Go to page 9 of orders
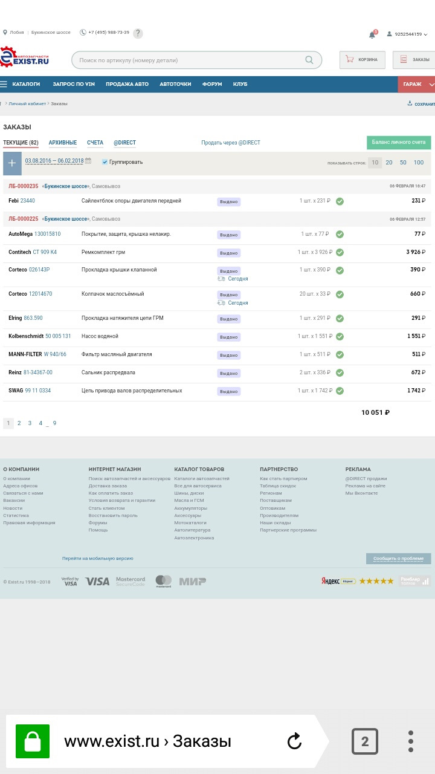 [x=54, y=423]
